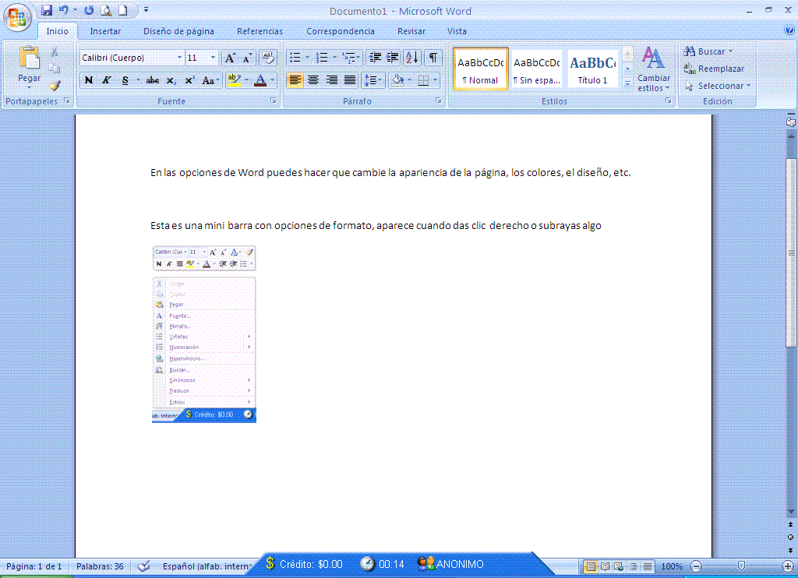Viewport: 798px width, 578px height.
Task: Open the Correspondencia tab
Action: tap(341, 31)
